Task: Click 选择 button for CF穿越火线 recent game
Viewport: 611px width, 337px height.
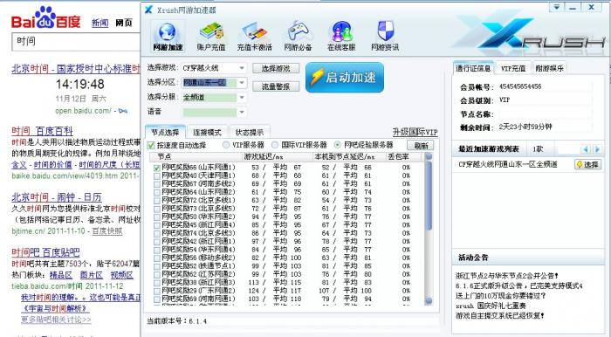Action: [x=587, y=164]
